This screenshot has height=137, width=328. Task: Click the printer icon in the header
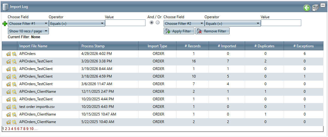click(x=315, y=8)
